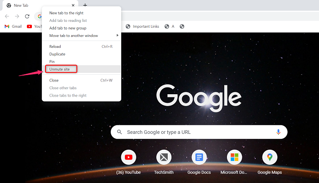Select Close tabs to the right
This screenshot has width=319, height=183.
[82, 95]
